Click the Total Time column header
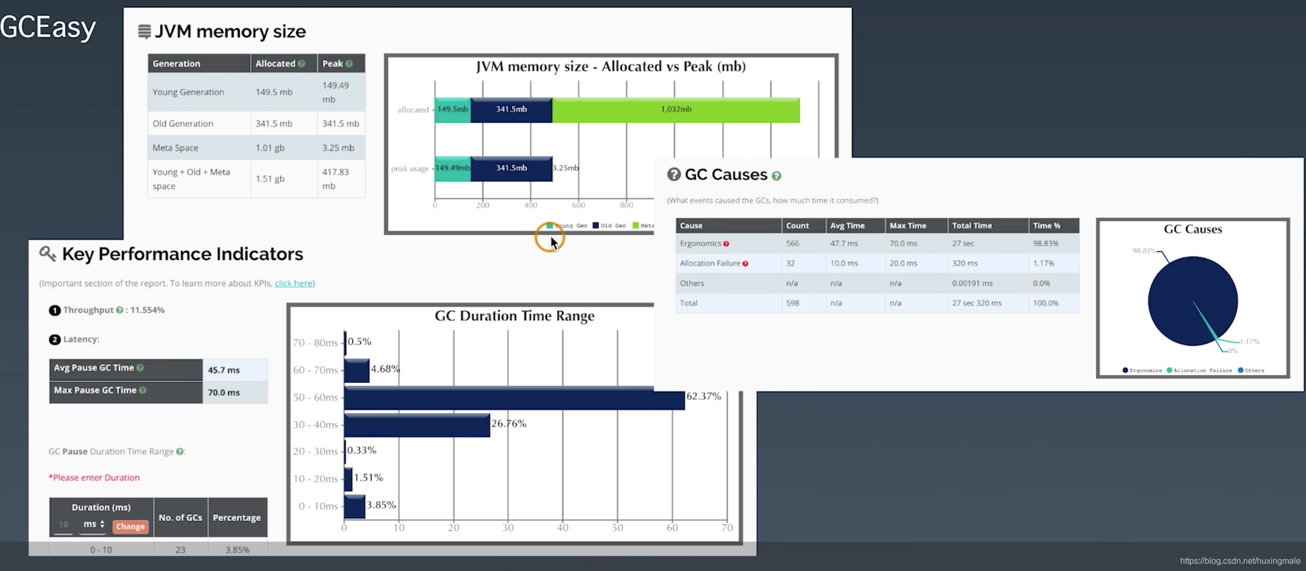1306x571 pixels. click(988, 225)
